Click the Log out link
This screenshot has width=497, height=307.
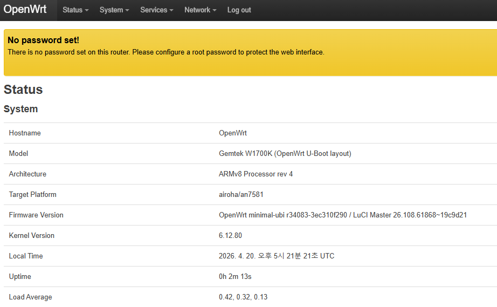[x=239, y=10]
